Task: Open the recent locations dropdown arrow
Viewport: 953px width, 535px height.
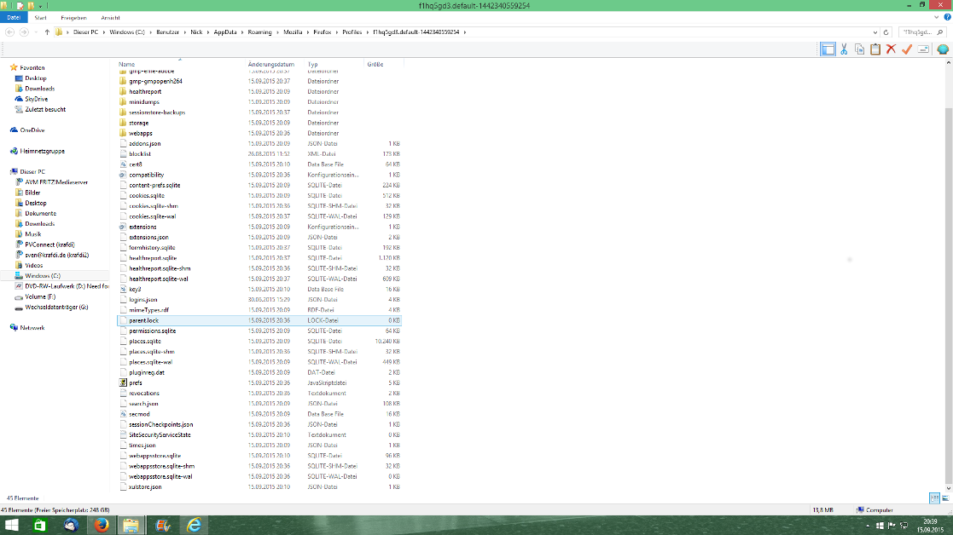Action: click(x=35, y=32)
